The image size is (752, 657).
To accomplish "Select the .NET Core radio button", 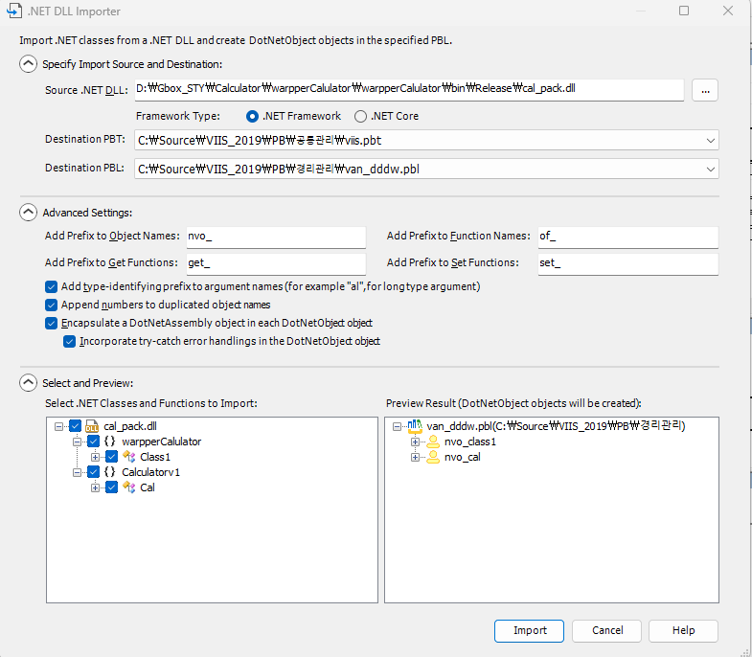I will pos(360,116).
